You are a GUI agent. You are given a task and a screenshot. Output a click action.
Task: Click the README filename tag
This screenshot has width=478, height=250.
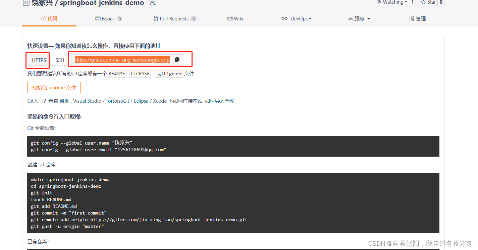tap(117, 74)
